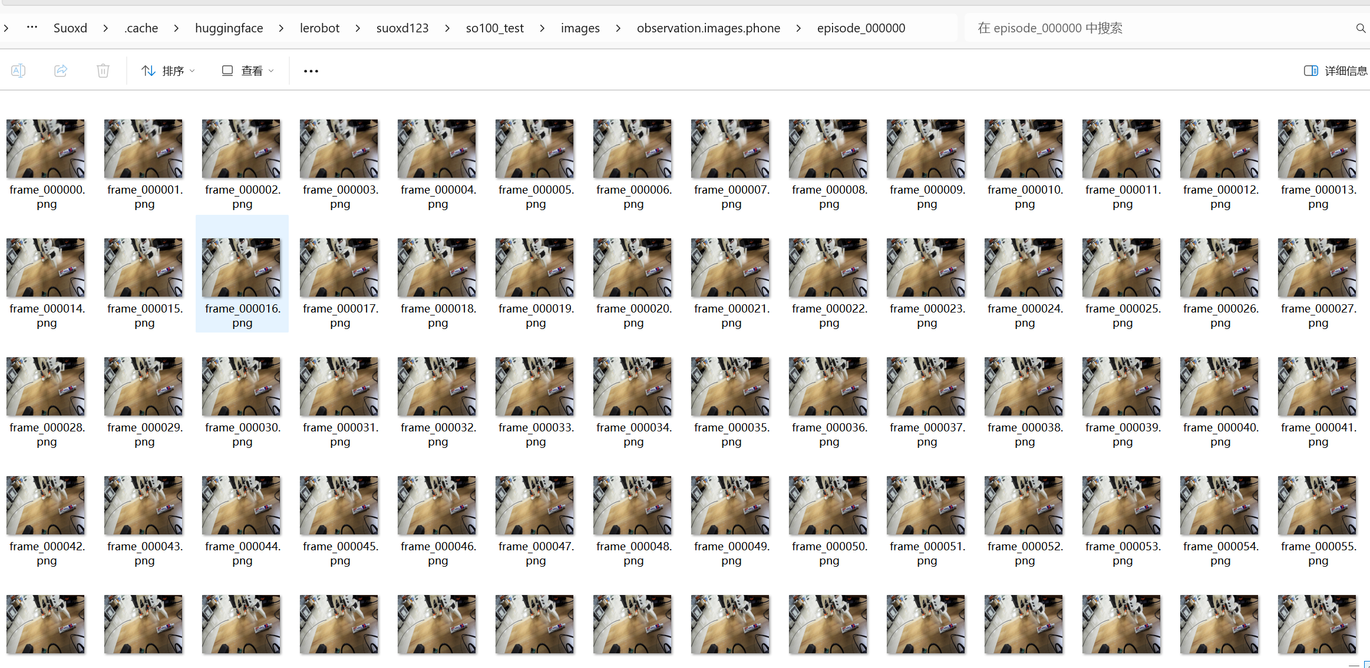The height and width of the screenshot is (668, 1370).
Task: Open the breadcrumb ellipsis for hidden folders
Action: tap(32, 28)
